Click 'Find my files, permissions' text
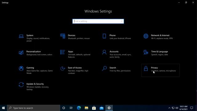This screenshot has width=197, height=111. 120,71
